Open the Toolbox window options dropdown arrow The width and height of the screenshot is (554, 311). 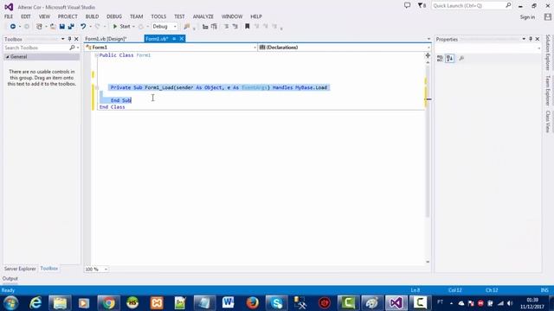pyautogui.click(x=62, y=39)
